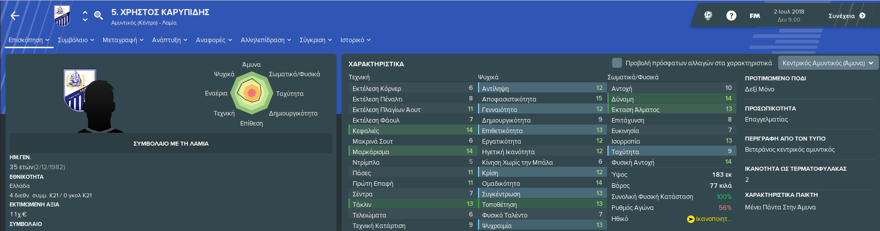Open the Σύγκριση menu

click(316, 40)
